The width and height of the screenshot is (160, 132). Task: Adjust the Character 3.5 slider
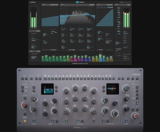point(118,50)
